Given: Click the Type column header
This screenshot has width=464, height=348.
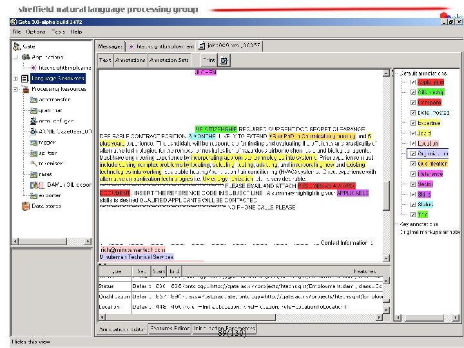Looking at the screenshot, I should pyautogui.click(x=115, y=271).
